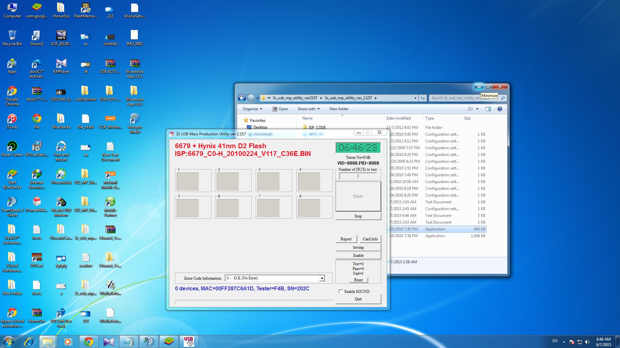The image size is (620, 348).
Task: Click the Number of DUTs input field
Action: pyautogui.click(x=358, y=176)
